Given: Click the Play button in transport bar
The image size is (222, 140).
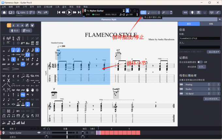Looking at the screenshot, I should [69, 12].
